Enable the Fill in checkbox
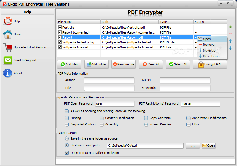 [x=188, y=124]
